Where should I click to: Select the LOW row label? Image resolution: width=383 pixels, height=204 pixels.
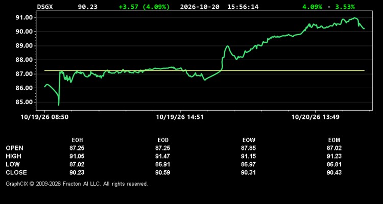click(x=13, y=164)
